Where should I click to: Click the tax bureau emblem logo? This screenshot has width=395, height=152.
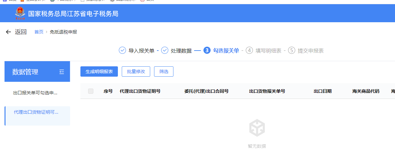pyautogui.click(x=20, y=14)
